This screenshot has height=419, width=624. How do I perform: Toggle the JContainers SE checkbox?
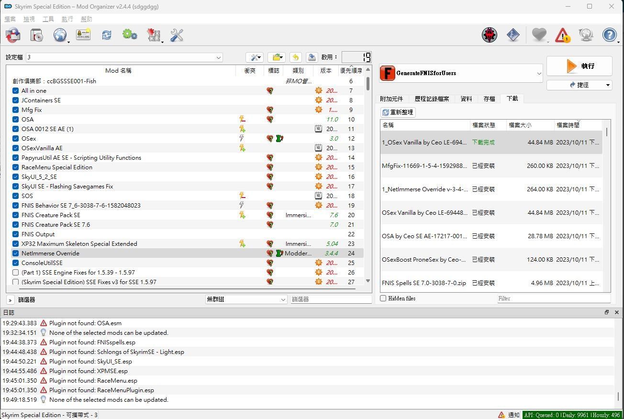coord(15,100)
